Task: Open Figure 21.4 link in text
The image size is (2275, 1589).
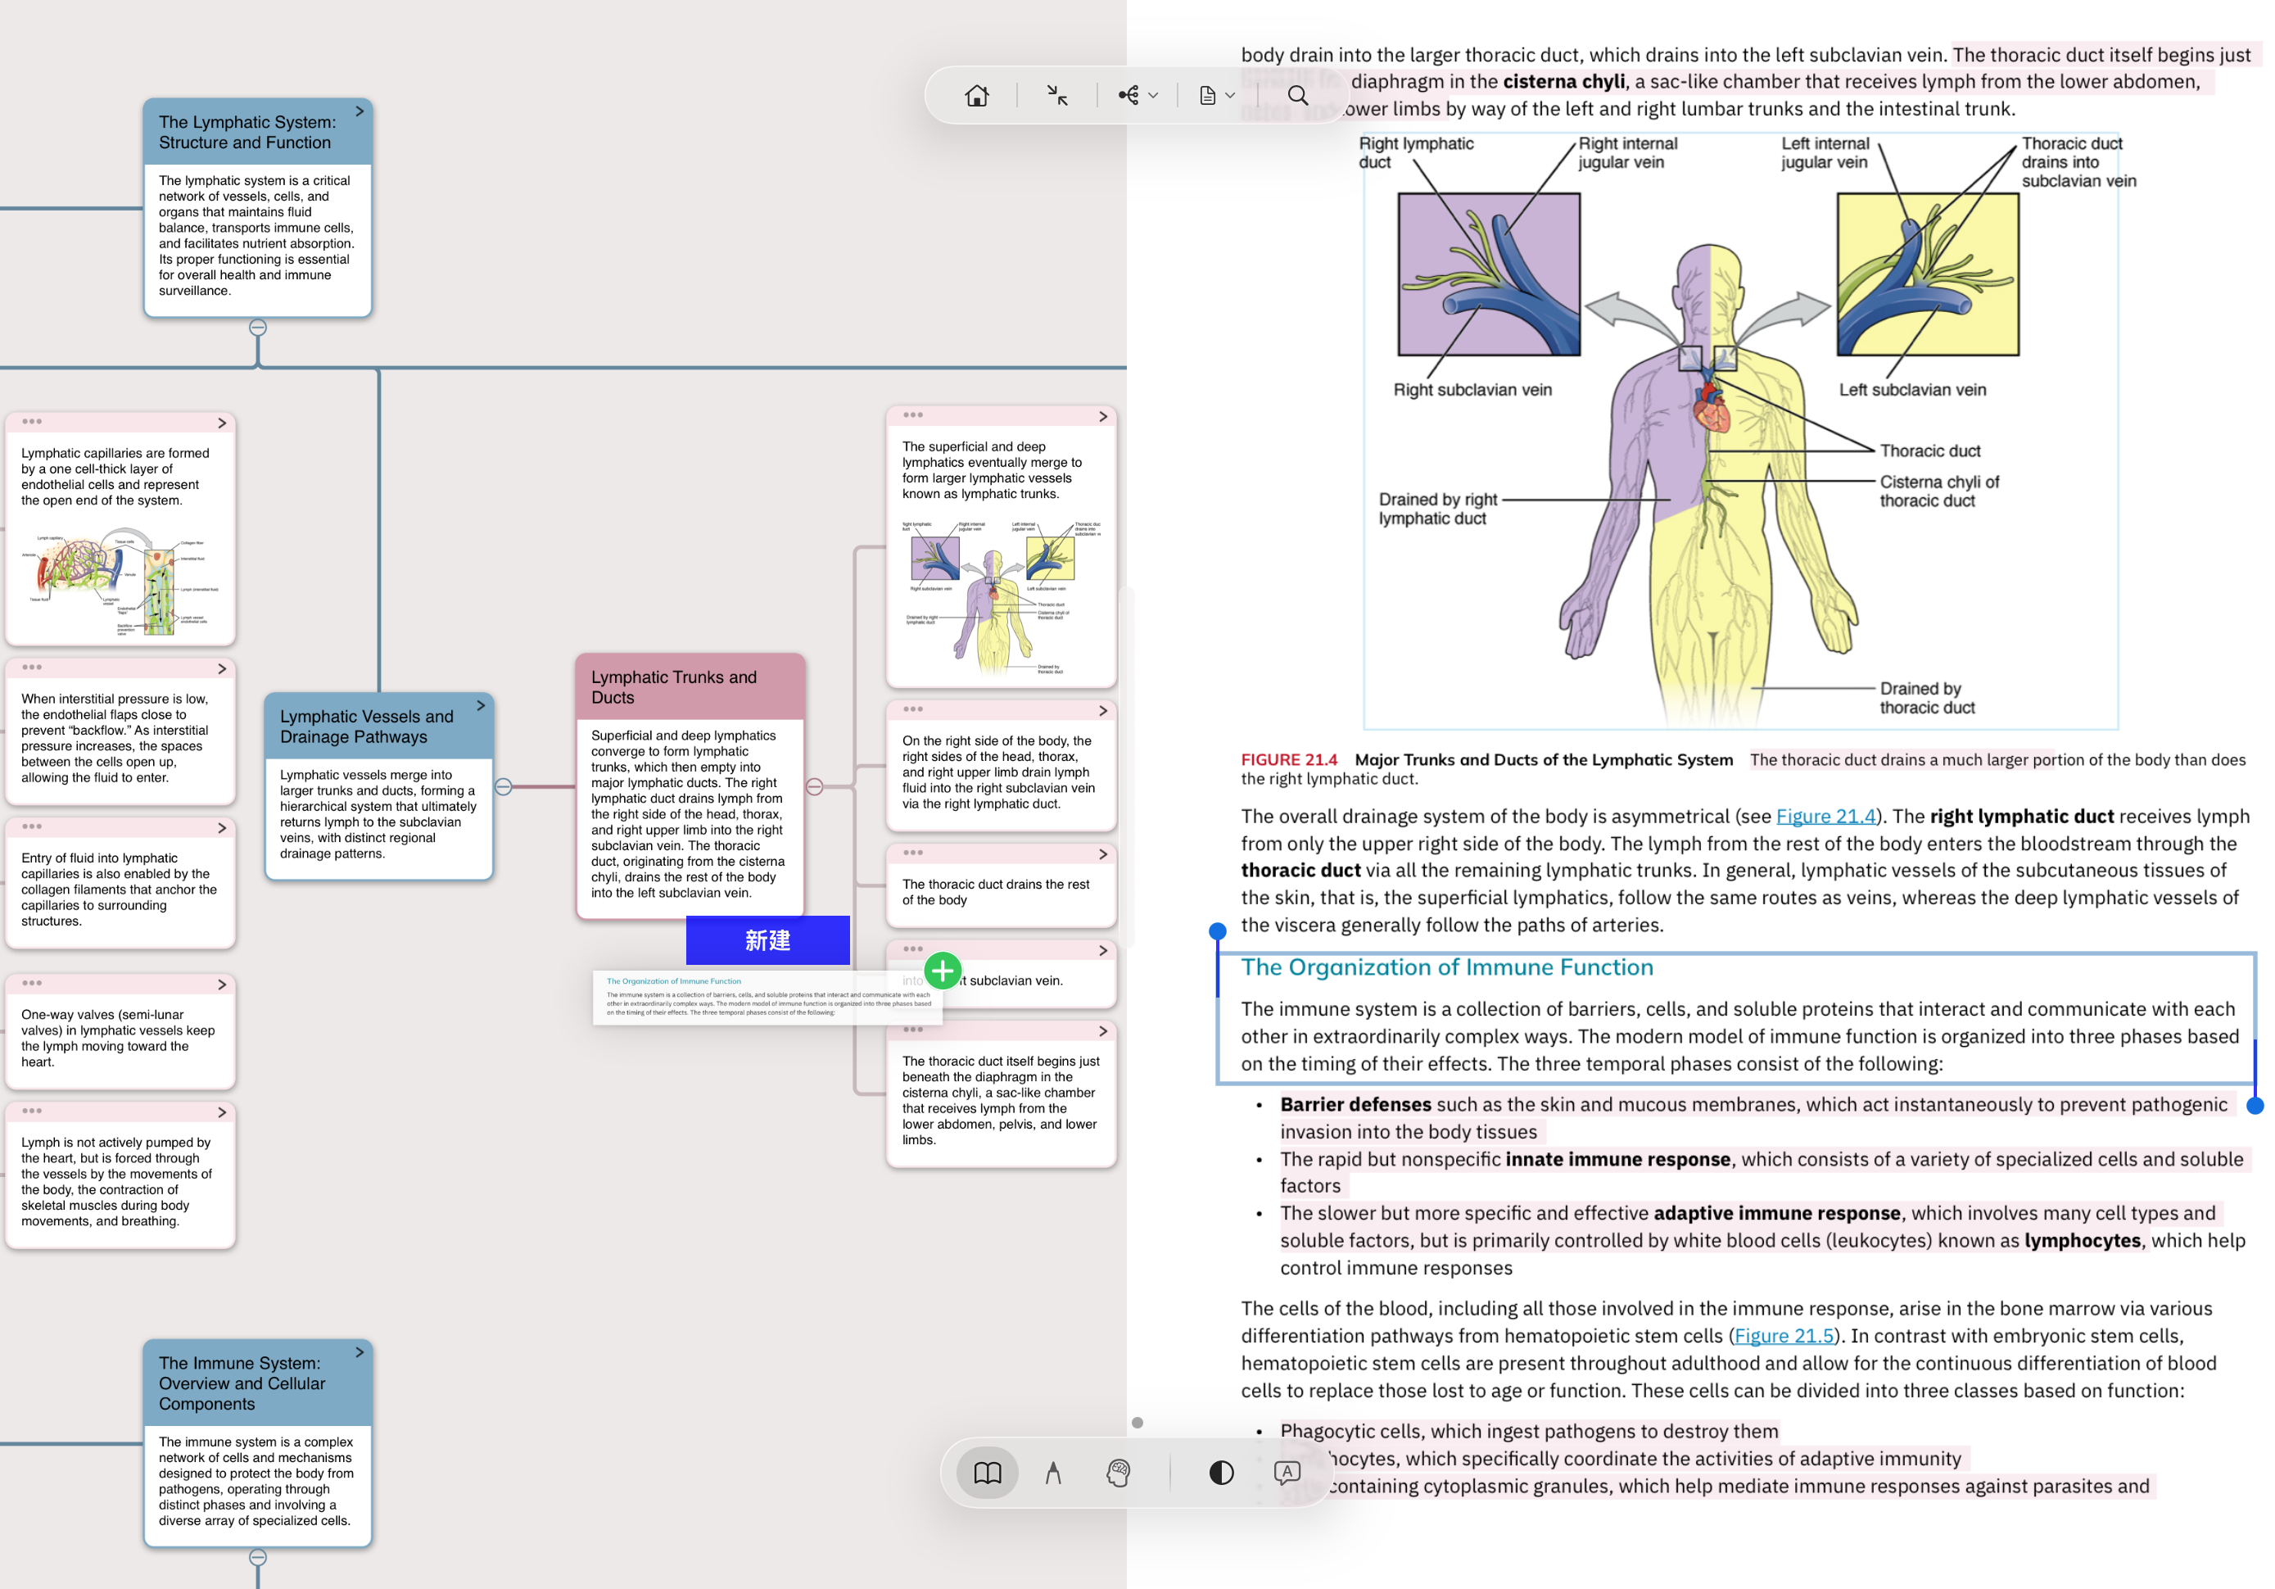Action: (x=1825, y=816)
